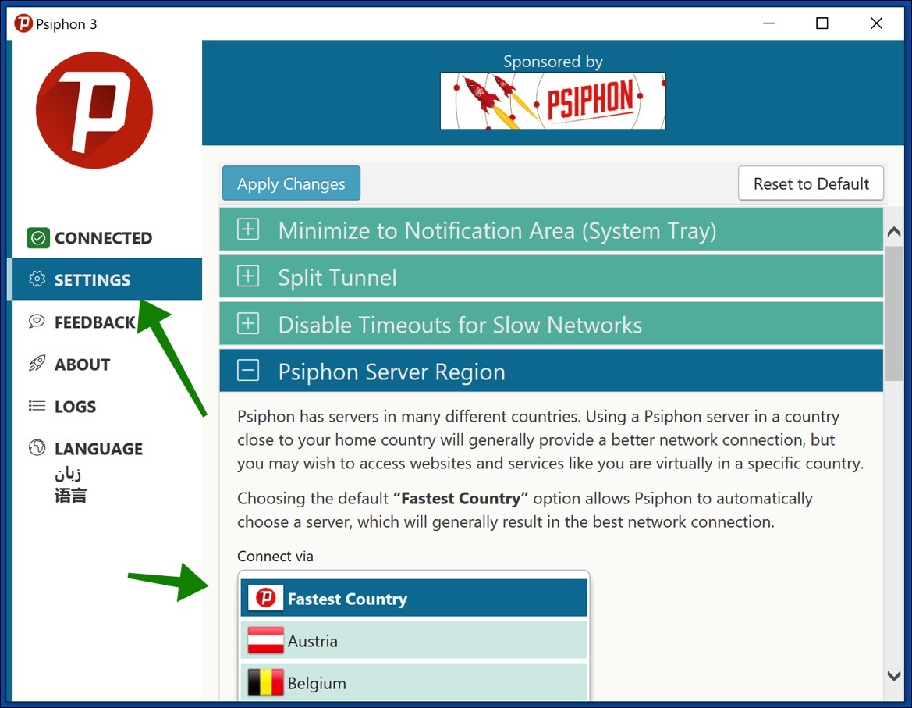Click the Apply Changes button
Screen dimensions: 912x708
tap(291, 183)
